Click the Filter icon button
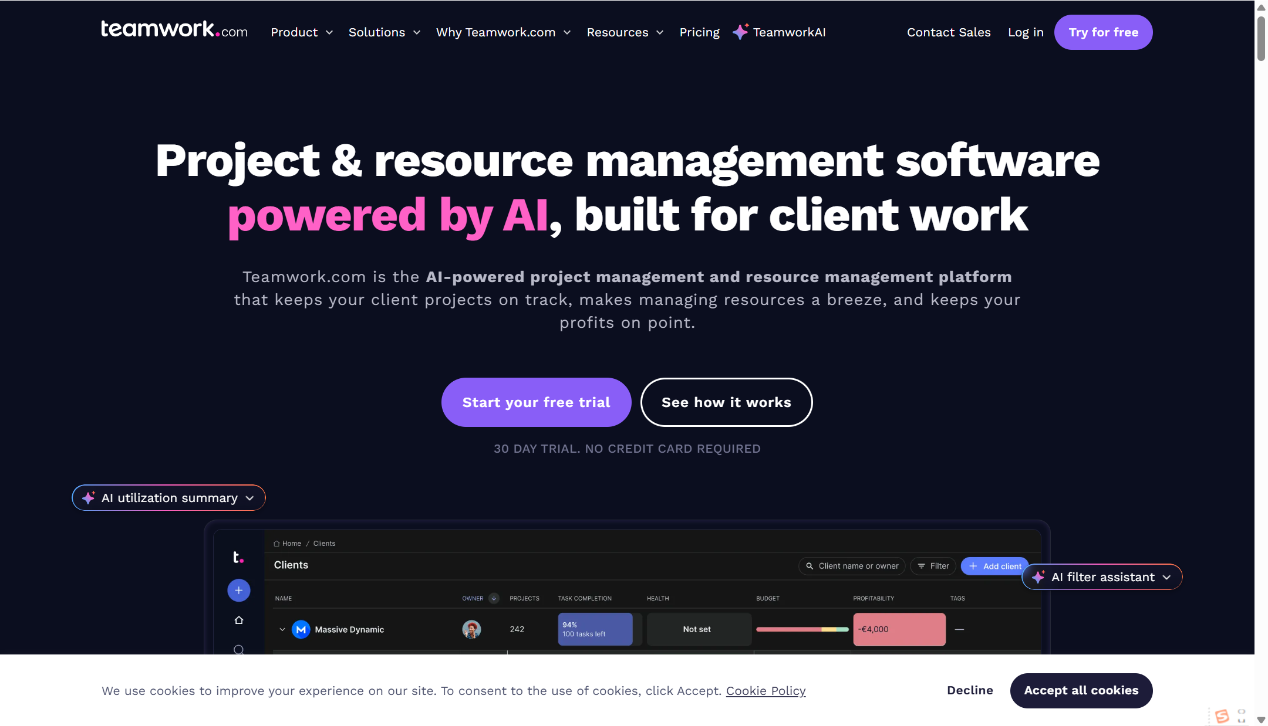The width and height of the screenshot is (1268, 726). pyautogui.click(x=933, y=566)
